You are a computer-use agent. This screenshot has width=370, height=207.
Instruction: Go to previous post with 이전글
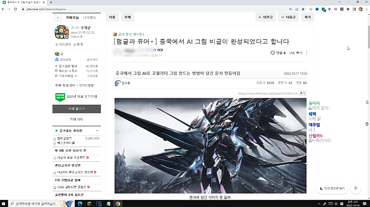pos(265,17)
